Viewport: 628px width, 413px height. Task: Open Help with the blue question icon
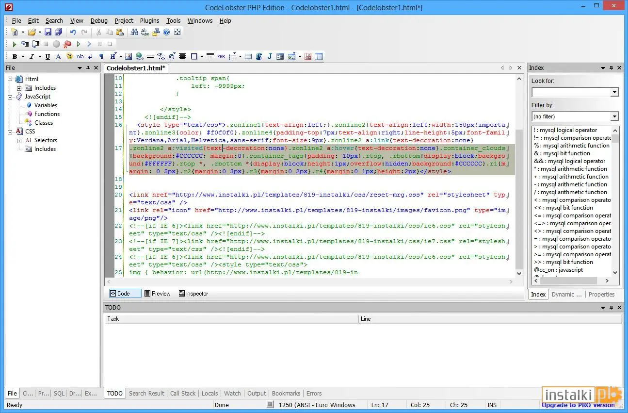[166, 32]
